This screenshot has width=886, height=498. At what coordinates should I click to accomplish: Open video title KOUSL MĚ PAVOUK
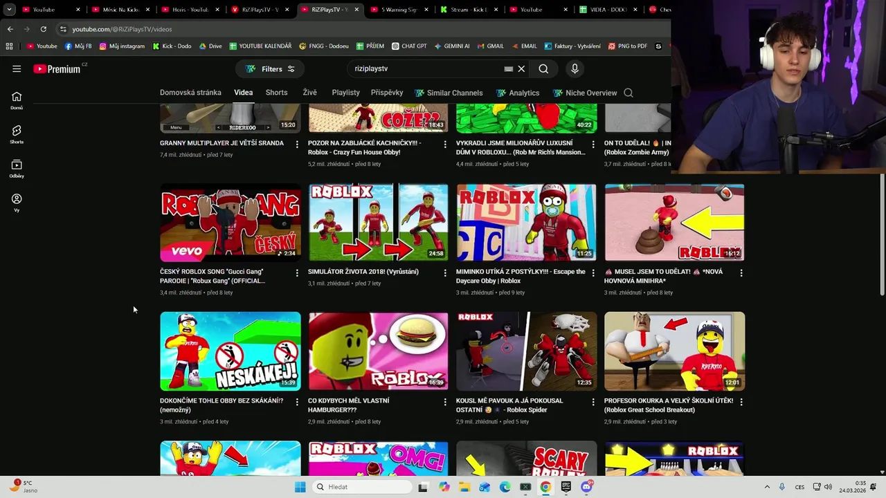click(509, 405)
